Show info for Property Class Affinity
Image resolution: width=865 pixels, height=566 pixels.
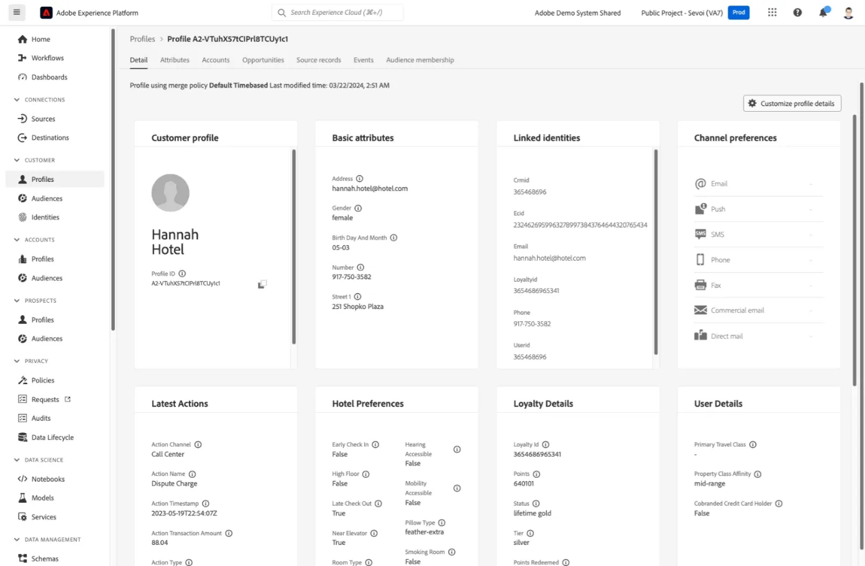757,474
